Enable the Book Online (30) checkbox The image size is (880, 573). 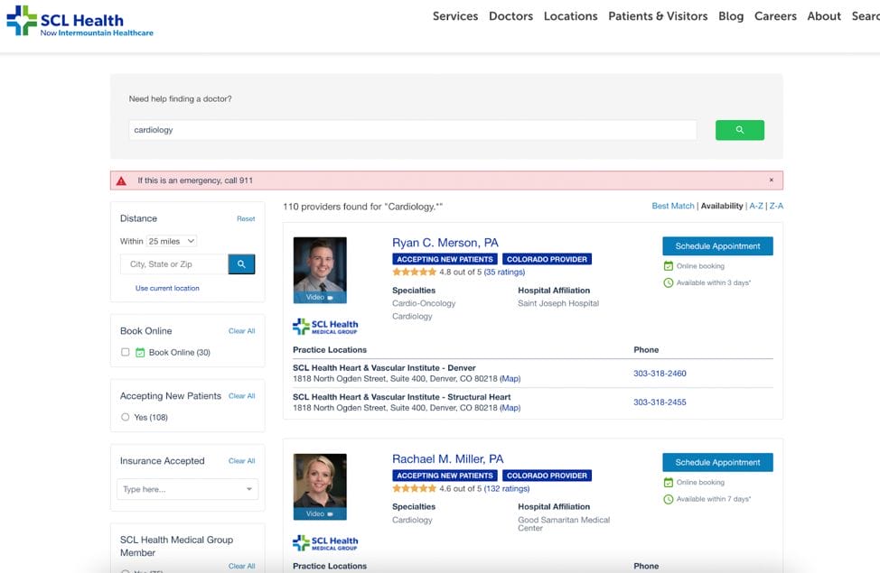click(x=125, y=352)
